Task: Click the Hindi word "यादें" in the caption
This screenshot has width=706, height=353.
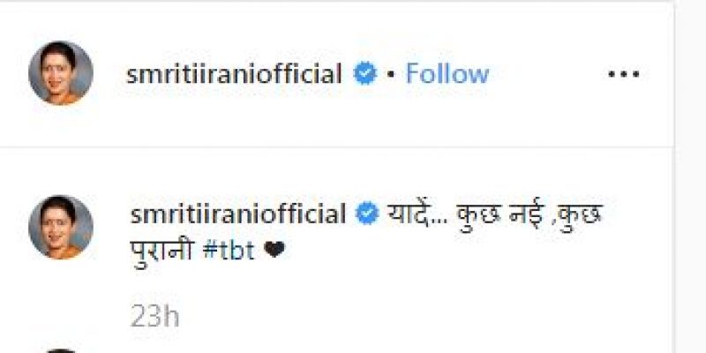Action: [406, 214]
